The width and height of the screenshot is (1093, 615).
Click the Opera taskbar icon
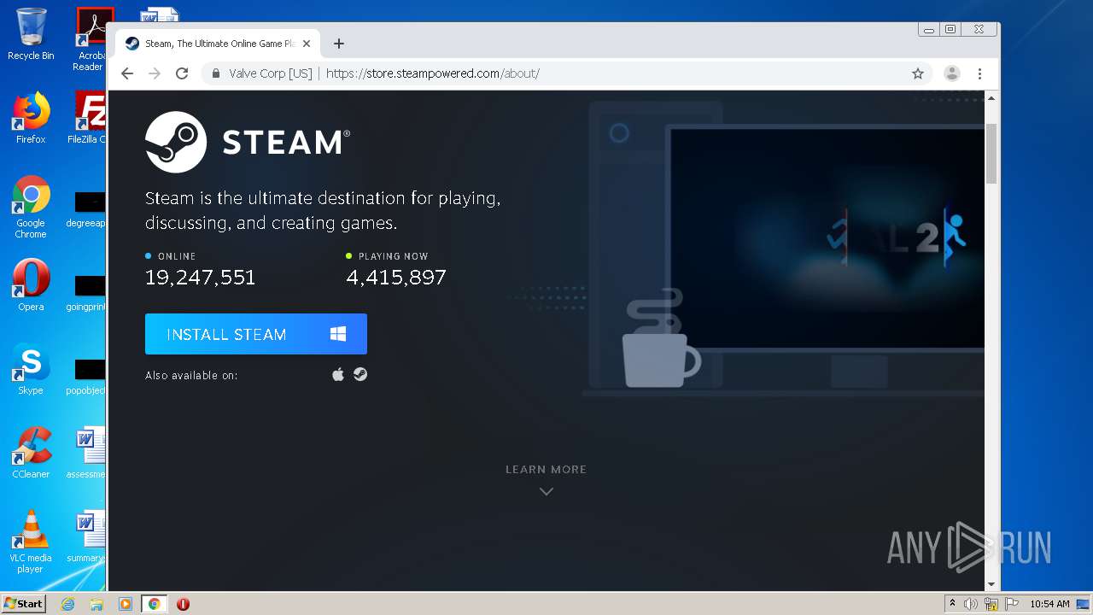click(x=183, y=604)
